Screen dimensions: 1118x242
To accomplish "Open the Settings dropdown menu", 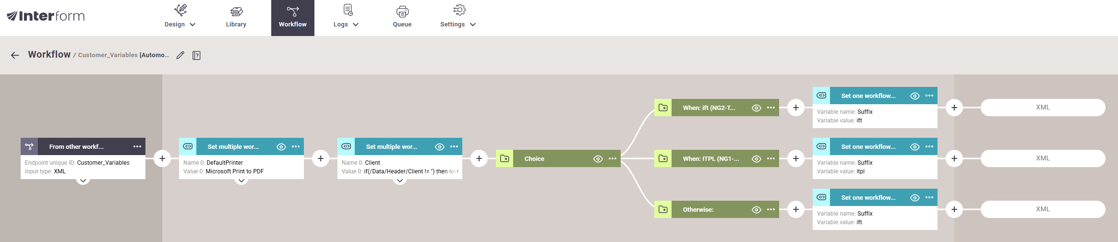I will tap(458, 17).
